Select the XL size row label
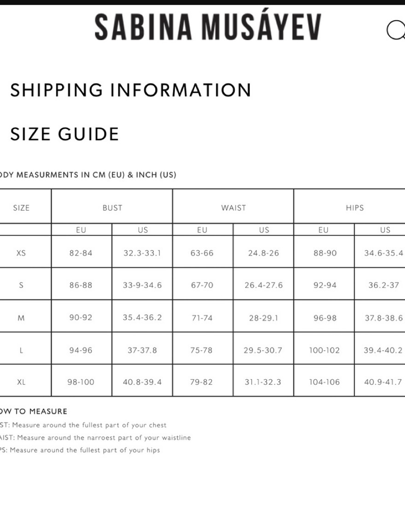Viewport: 405px width, 506px height. 21,382
